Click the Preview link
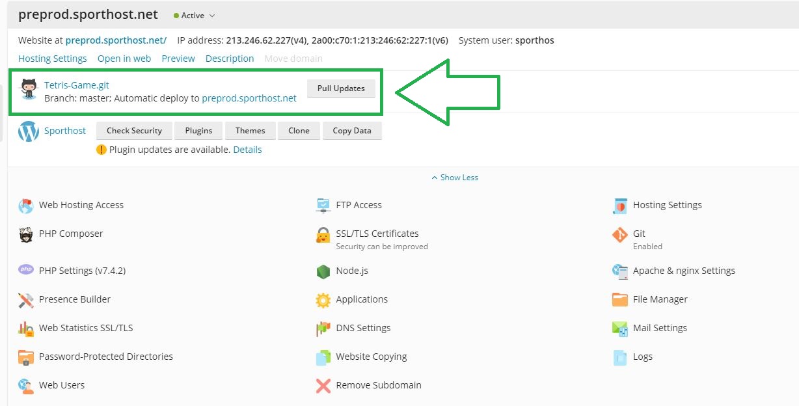 click(x=178, y=59)
